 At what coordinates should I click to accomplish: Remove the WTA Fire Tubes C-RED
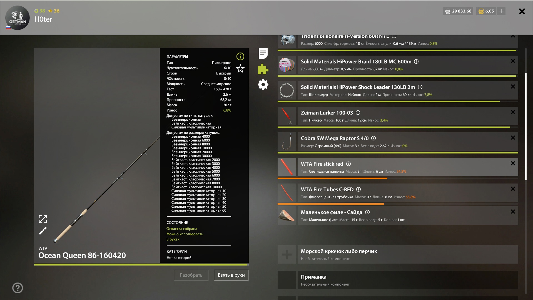pos(513,189)
